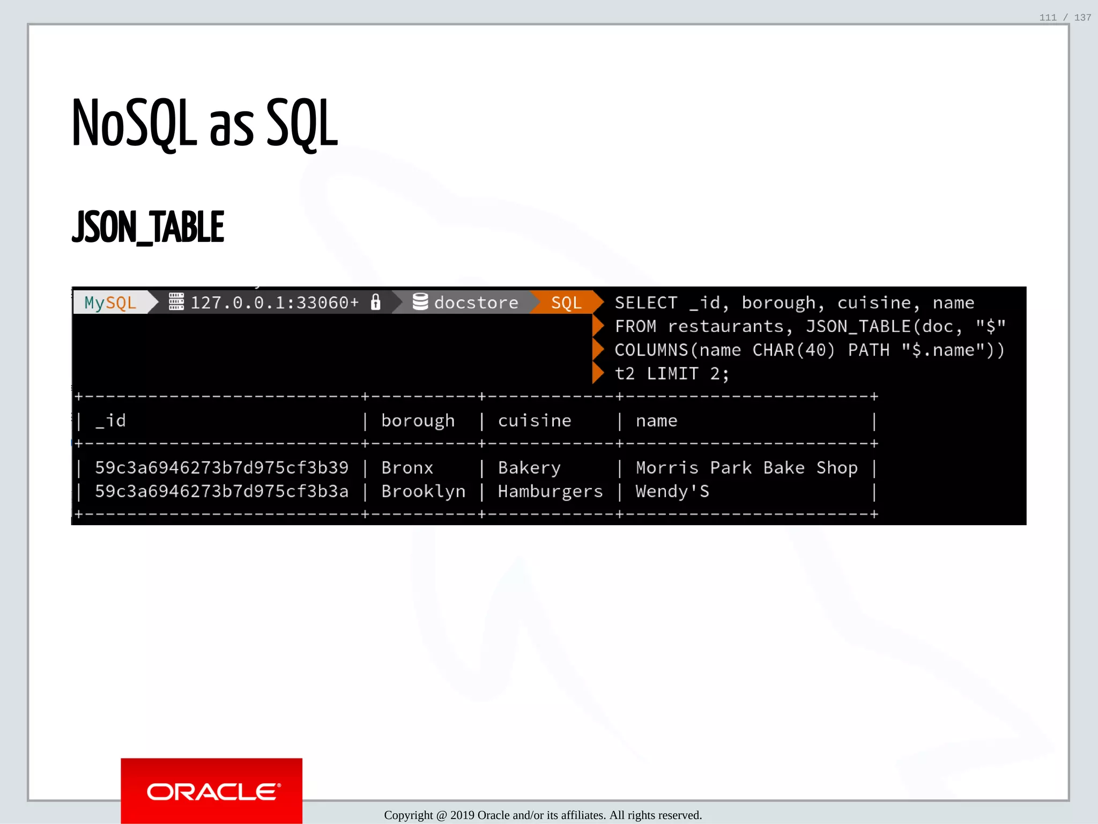This screenshot has height=824, width=1098.
Task: Click the Bakery cell
Action: point(529,468)
